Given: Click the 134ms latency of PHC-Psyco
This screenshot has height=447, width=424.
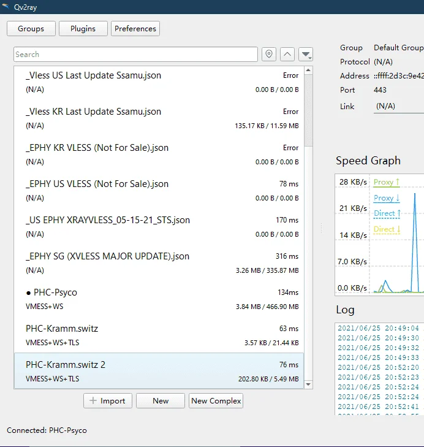Looking at the screenshot, I should click(x=288, y=292).
